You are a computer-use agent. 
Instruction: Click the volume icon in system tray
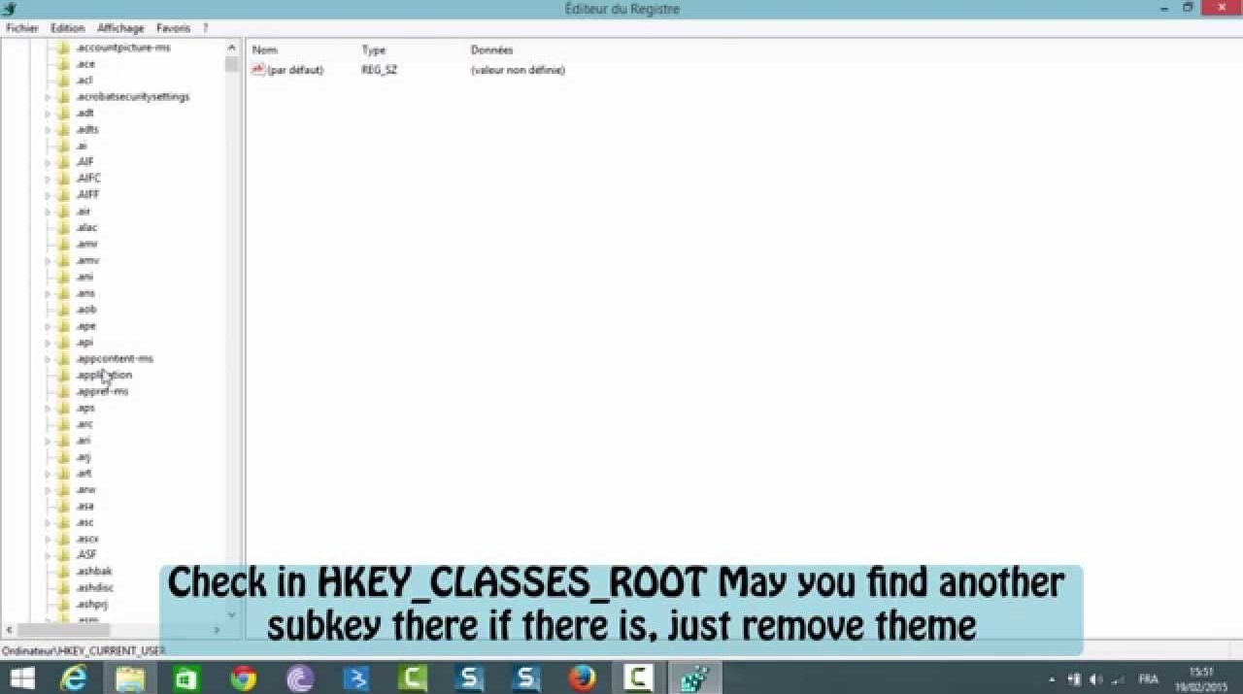click(1096, 679)
